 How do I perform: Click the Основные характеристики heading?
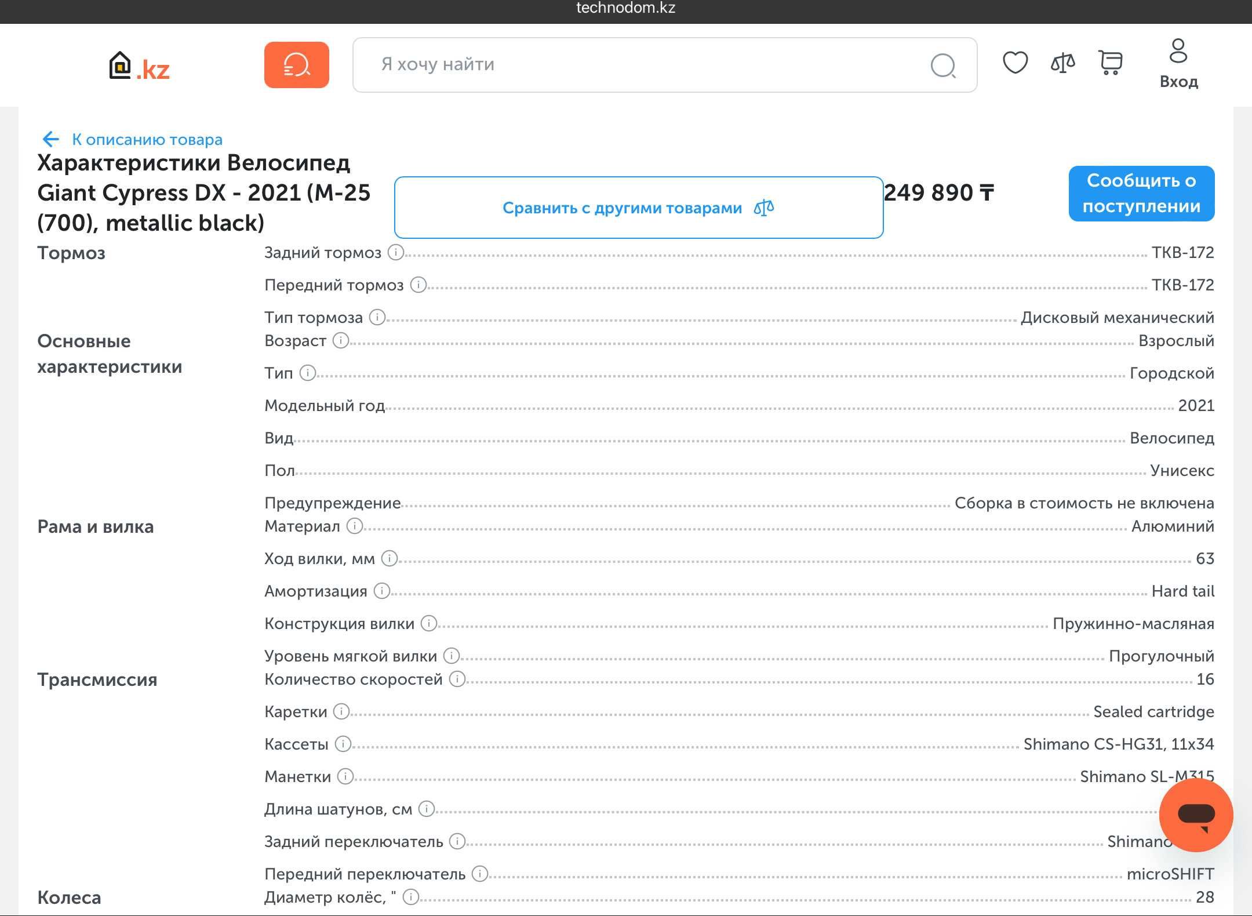click(110, 354)
